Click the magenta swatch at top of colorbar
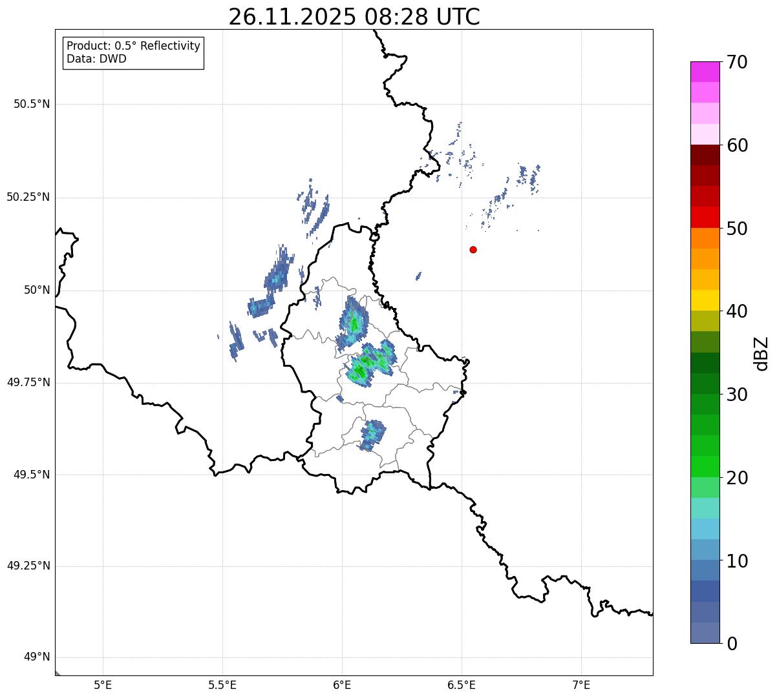Screen dimensions: 777x698 705,72
